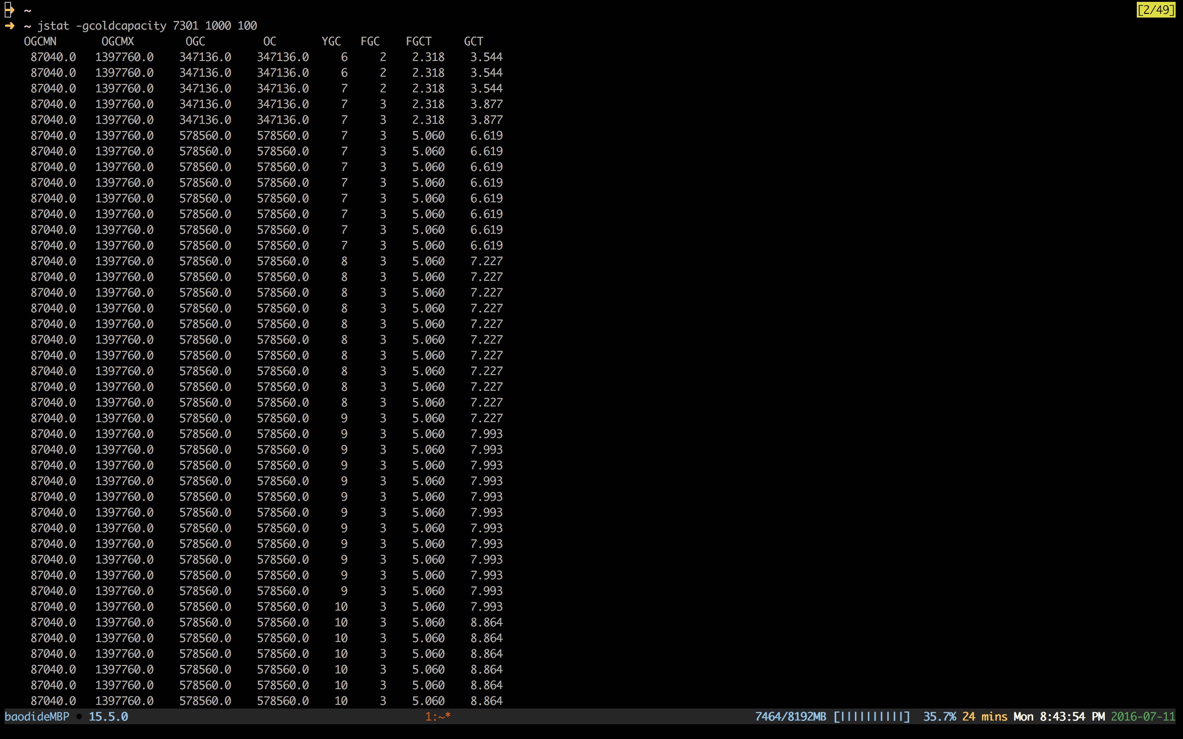Click OGC 347136.0 in the row with YGC 7, FGC 2

pyautogui.click(x=205, y=89)
